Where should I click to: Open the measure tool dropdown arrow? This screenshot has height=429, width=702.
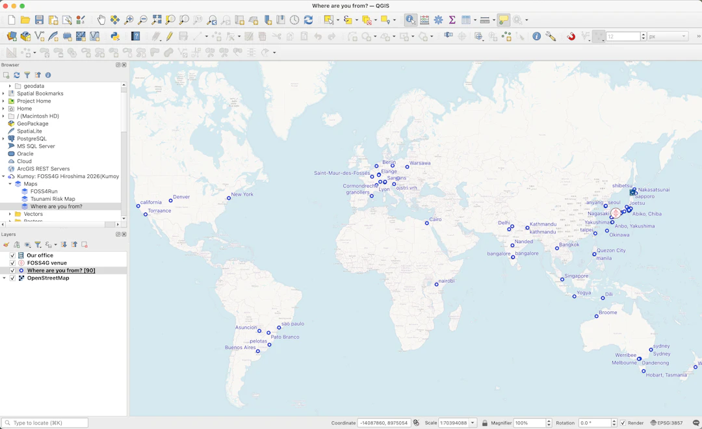(x=494, y=19)
